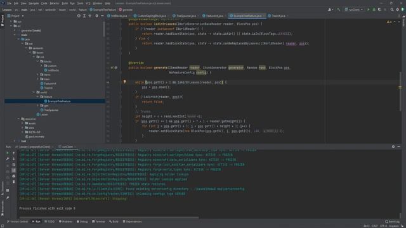This screenshot has height=228, width=406.
Task: Click the Run console horizontal scrollbar
Action: (109, 218)
